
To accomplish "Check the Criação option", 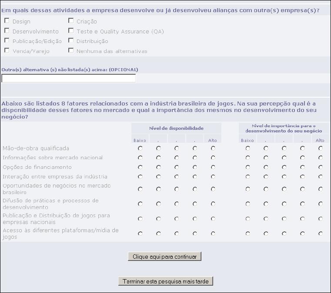I will (x=71, y=21).
